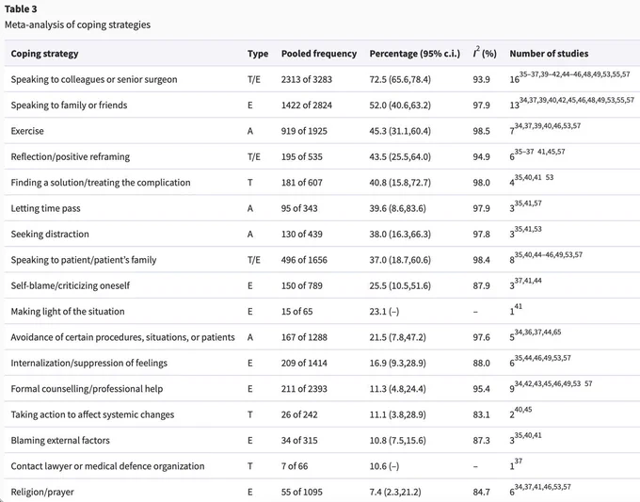Click the 'Letting time pass' row label
Screen dimensions: 640x502
(x=46, y=208)
